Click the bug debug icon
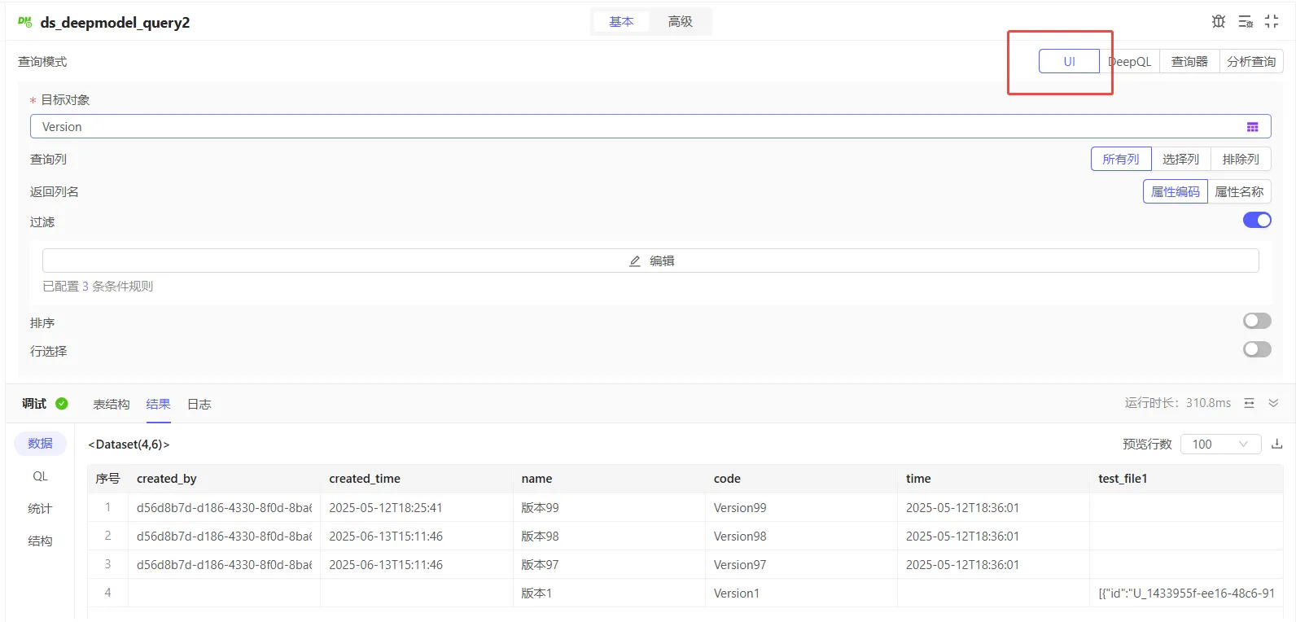The width and height of the screenshot is (1296, 622). click(x=1218, y=22)
